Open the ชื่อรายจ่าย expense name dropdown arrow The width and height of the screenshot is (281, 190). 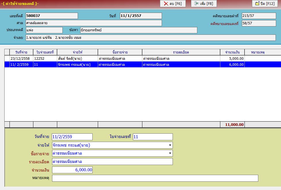point(170,153)
